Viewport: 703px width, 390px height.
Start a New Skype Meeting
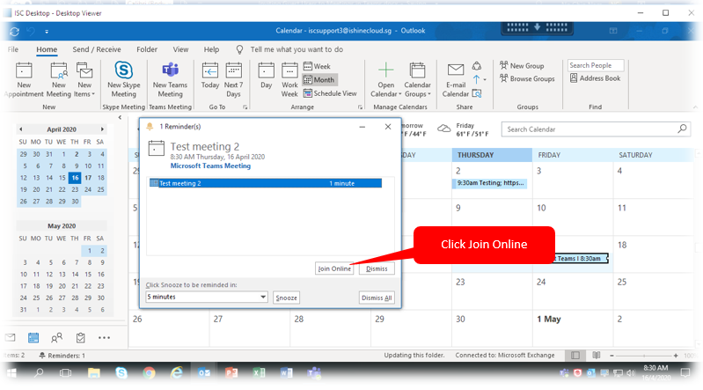pyautogui.click(x=124, y=80)
